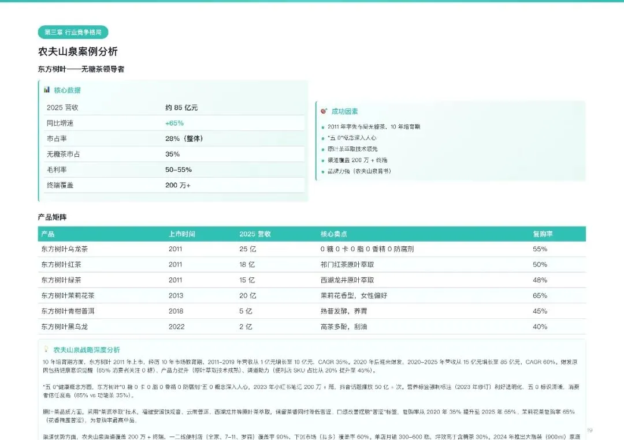Click the 25 亿 revenue cell

point(248,249)
